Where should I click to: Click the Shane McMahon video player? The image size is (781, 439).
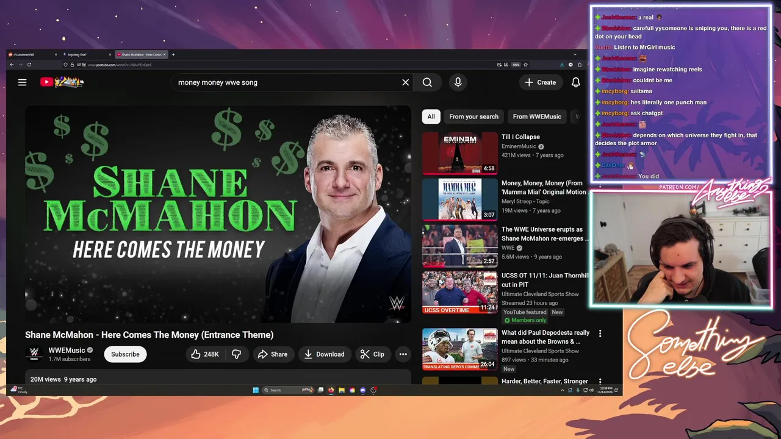218,214
